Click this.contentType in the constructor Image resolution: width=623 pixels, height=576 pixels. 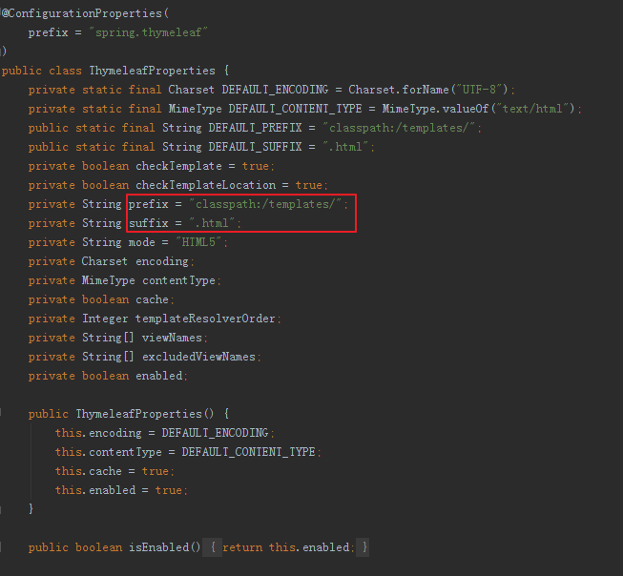[x=109, y=452]
